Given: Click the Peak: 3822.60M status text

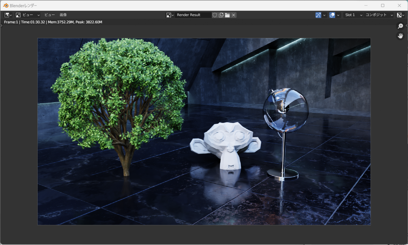Looking at the screenshot, I should click(89, 22).
